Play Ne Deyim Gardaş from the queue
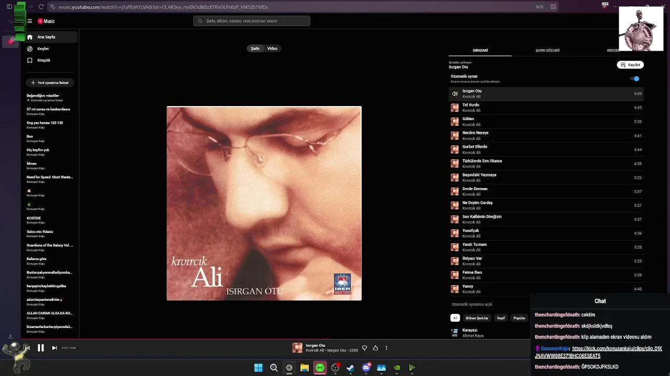 tap(546, 205)
